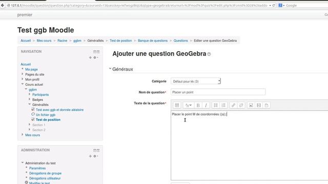Click the premier site name header
The height and width of the screenshot is (184, 328).
tap(25, 15)
